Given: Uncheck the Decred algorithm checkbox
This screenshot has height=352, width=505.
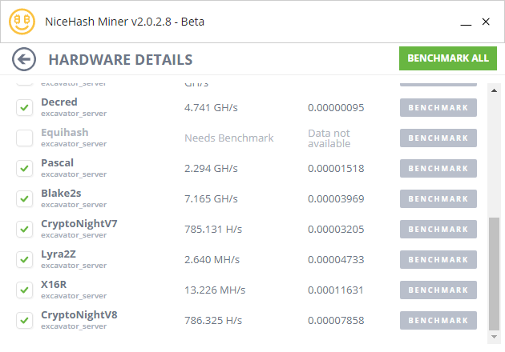Looking at the screenshot, I should [x=25, y=107].
